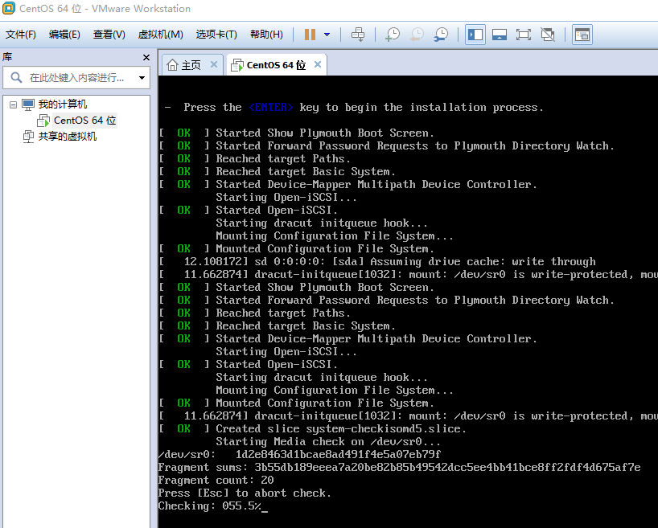Open the 查看(V) menu
658x528 pixels.
(x=109, y=35)
